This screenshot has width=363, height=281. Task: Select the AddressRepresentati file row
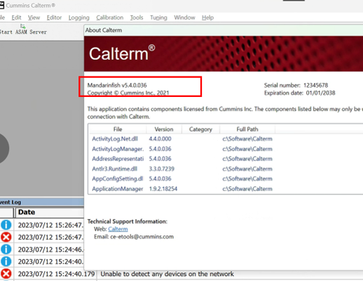pyautogui.click(x=226, y=159)
